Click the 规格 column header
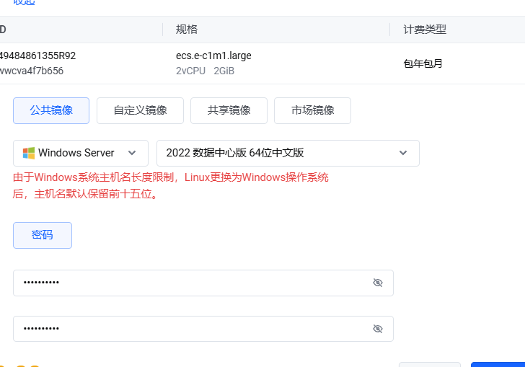 [x=187, y=30]
